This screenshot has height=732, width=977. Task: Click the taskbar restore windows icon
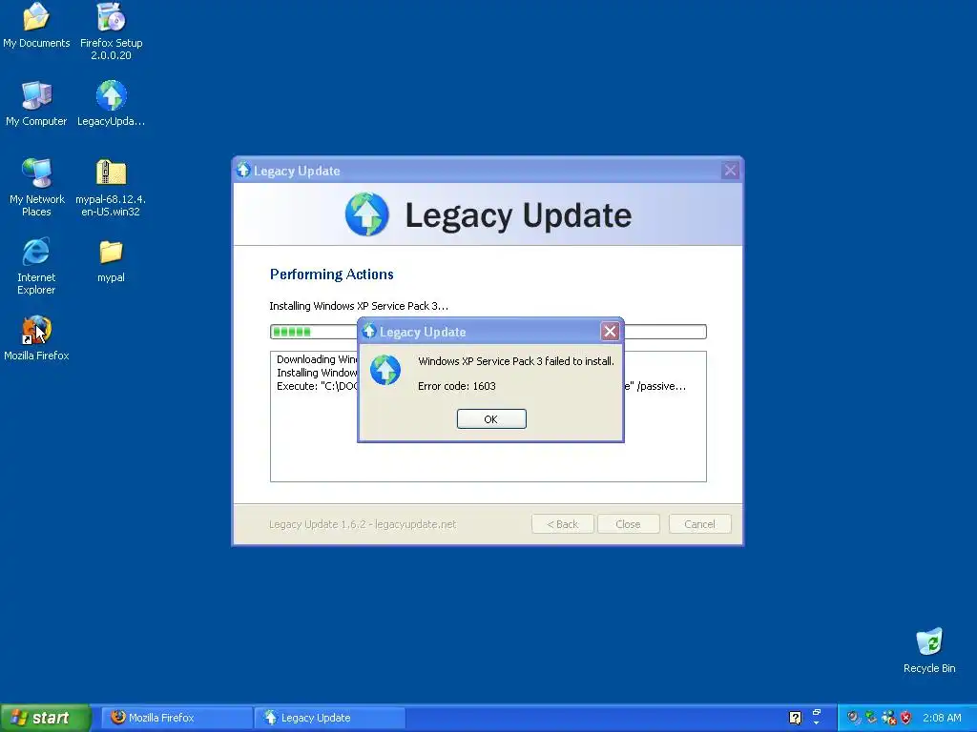[817, 712]
